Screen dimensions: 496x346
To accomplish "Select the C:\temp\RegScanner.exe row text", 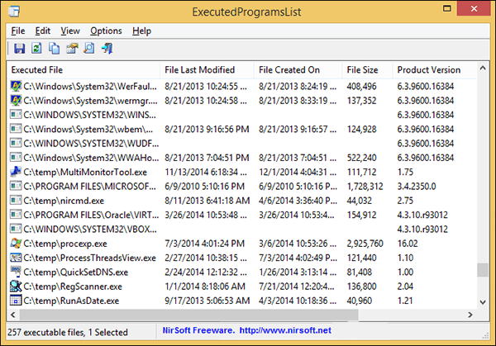I will 73,287.
